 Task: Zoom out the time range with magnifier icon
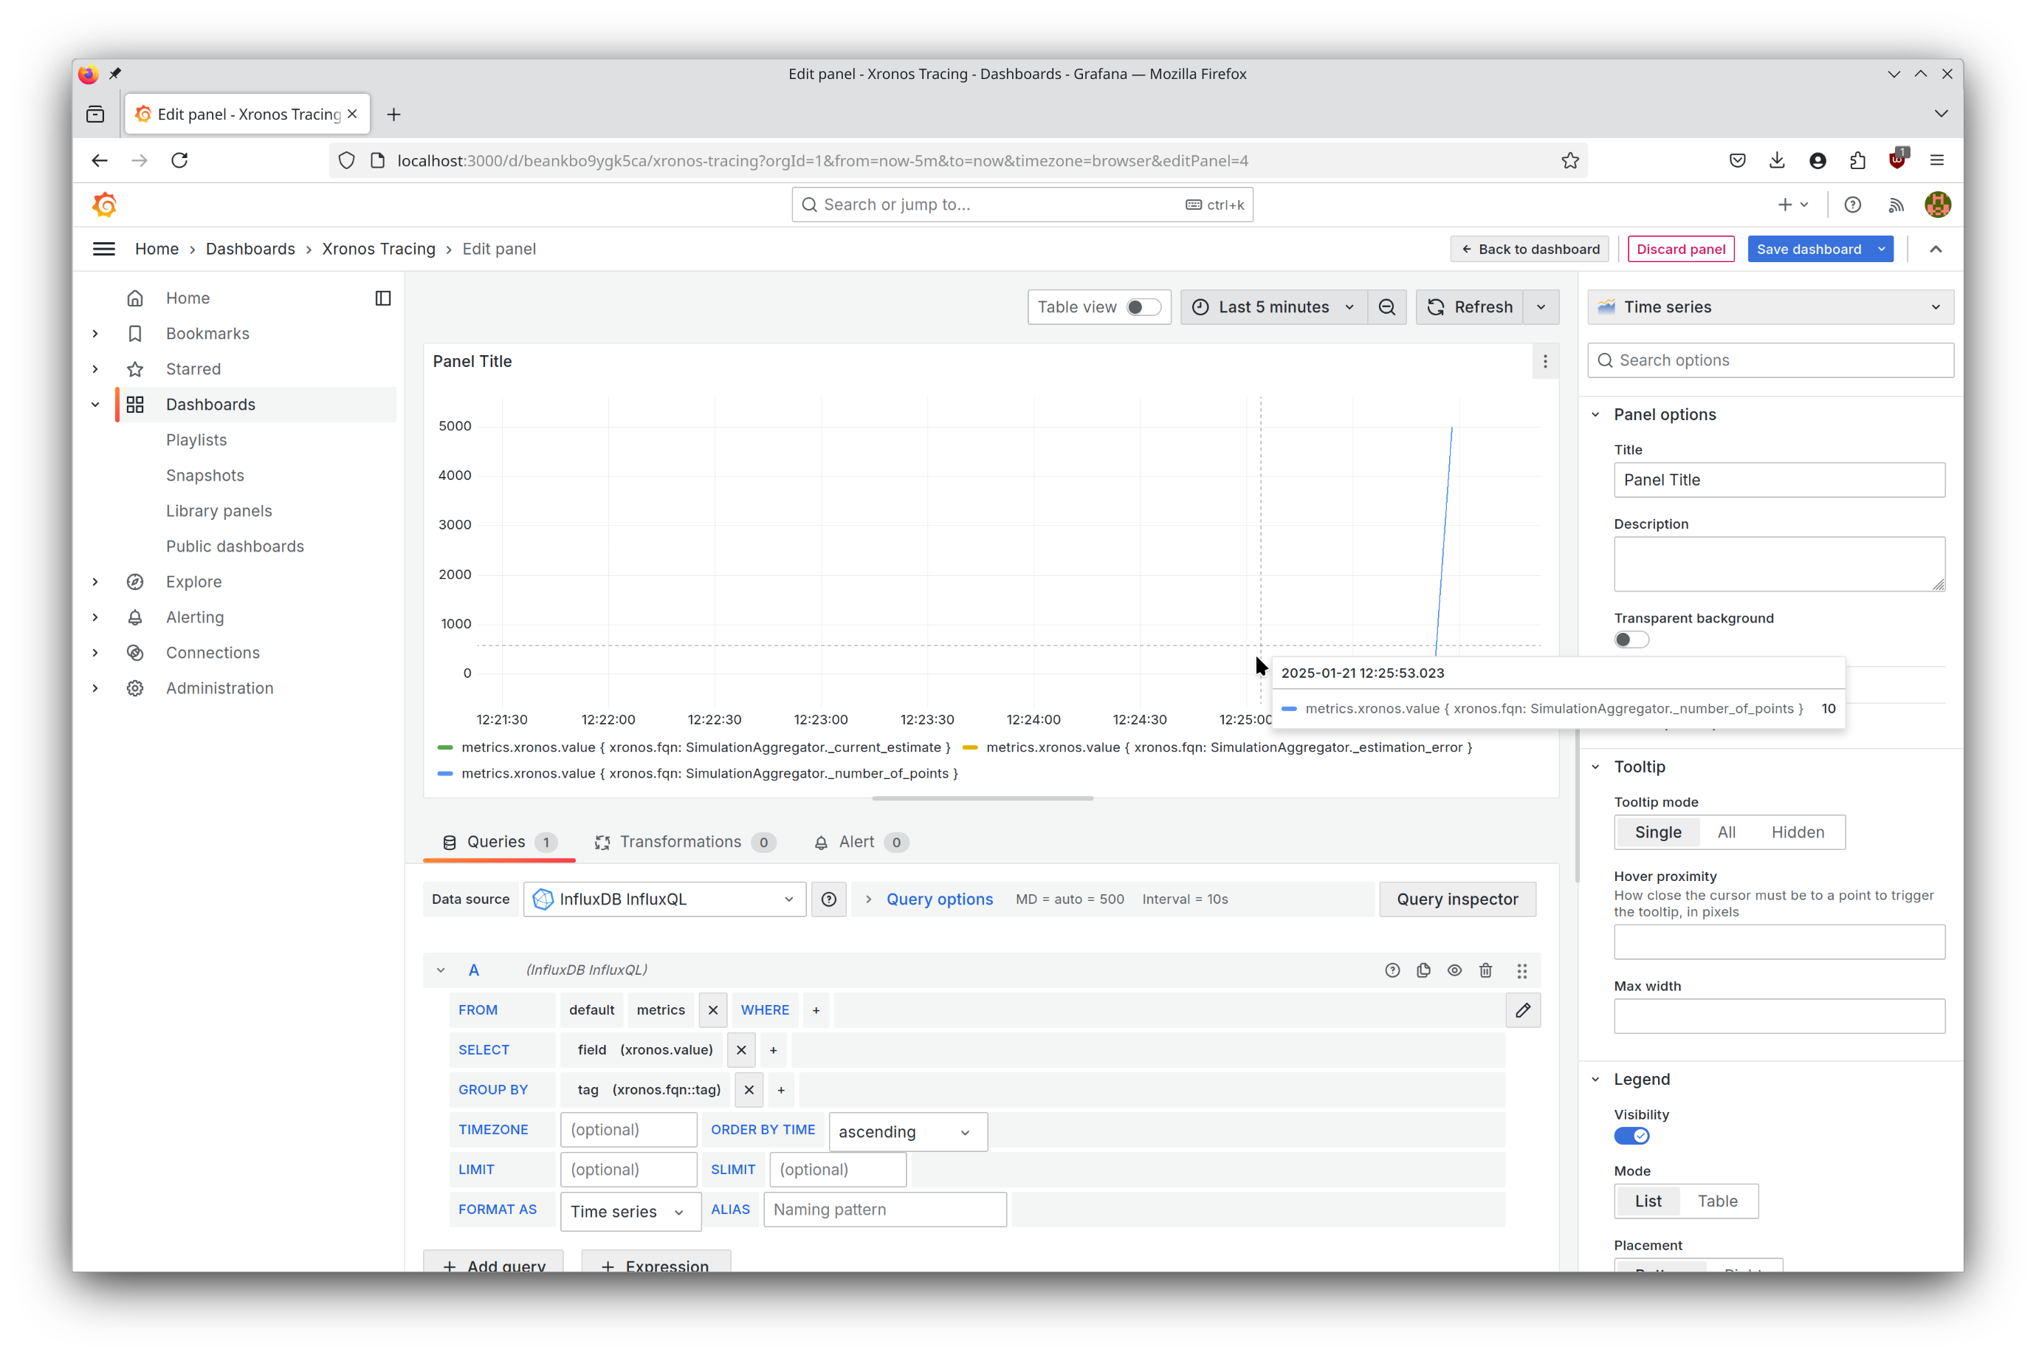click(1387, 306)
